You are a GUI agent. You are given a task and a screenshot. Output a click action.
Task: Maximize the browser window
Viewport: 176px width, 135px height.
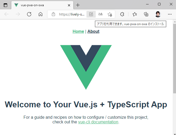click(159, 4)
